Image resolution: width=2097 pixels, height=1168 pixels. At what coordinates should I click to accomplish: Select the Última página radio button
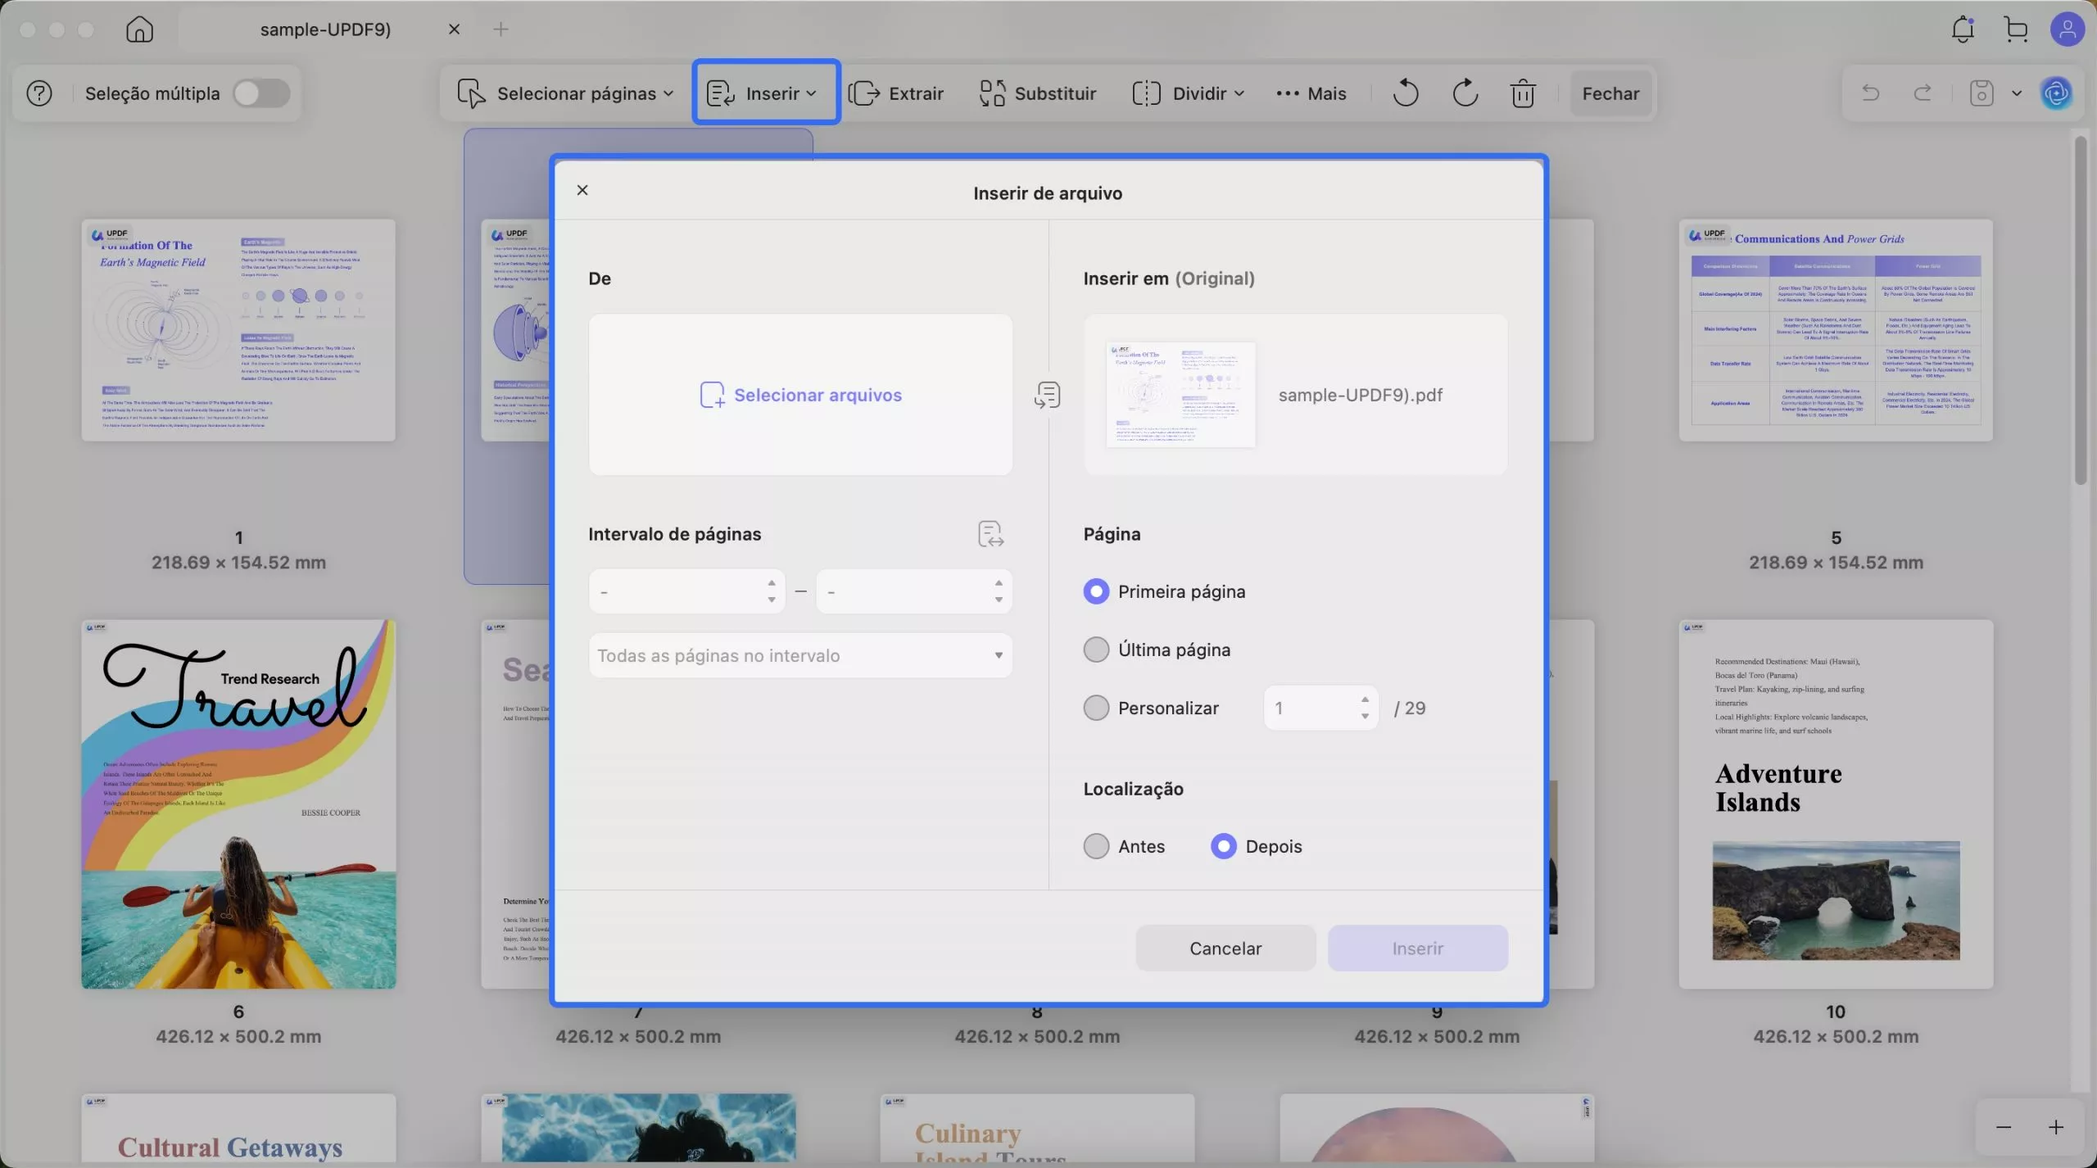coord(1096,650)
